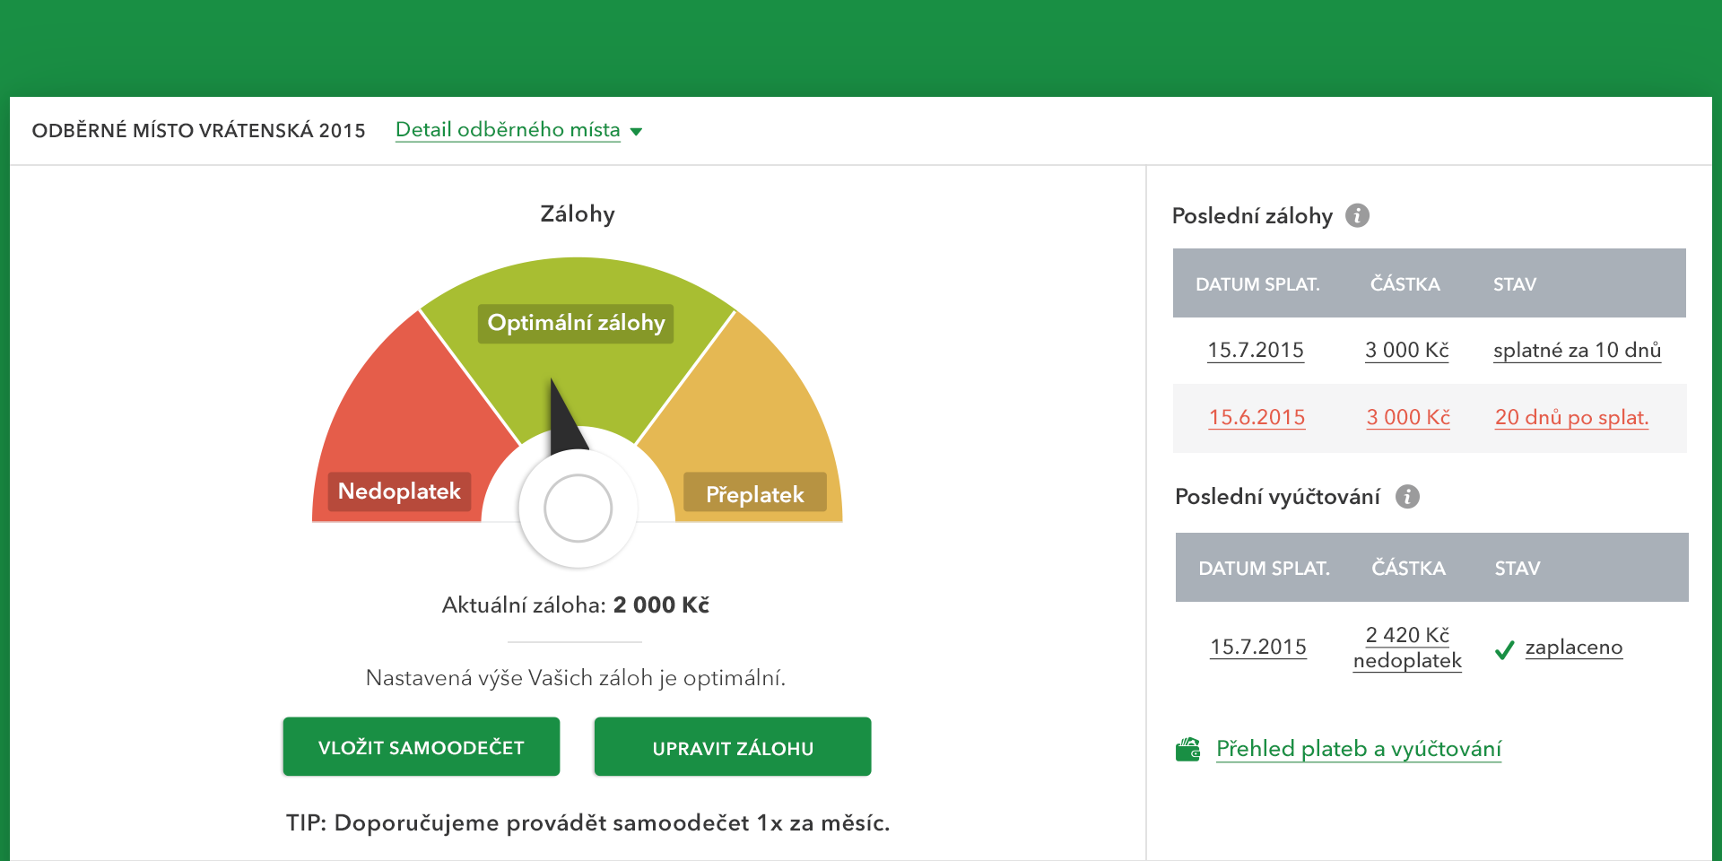Open '20 dnů po splat.' status link

point(1572,417)
